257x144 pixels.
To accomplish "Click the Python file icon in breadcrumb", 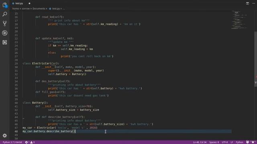I will pos(50,9).
